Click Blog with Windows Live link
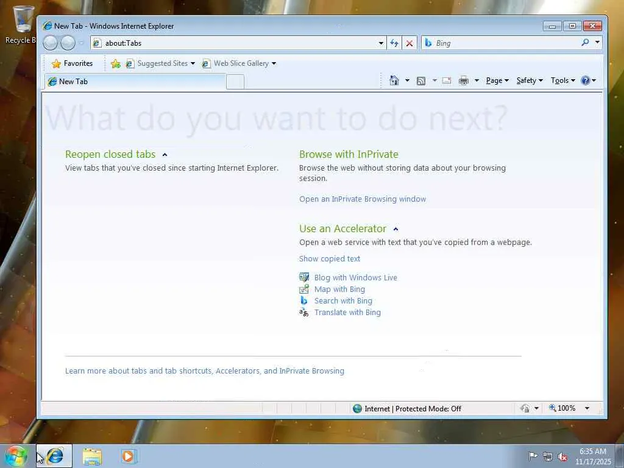The image size is (624, 468). (x=356, y=278)
